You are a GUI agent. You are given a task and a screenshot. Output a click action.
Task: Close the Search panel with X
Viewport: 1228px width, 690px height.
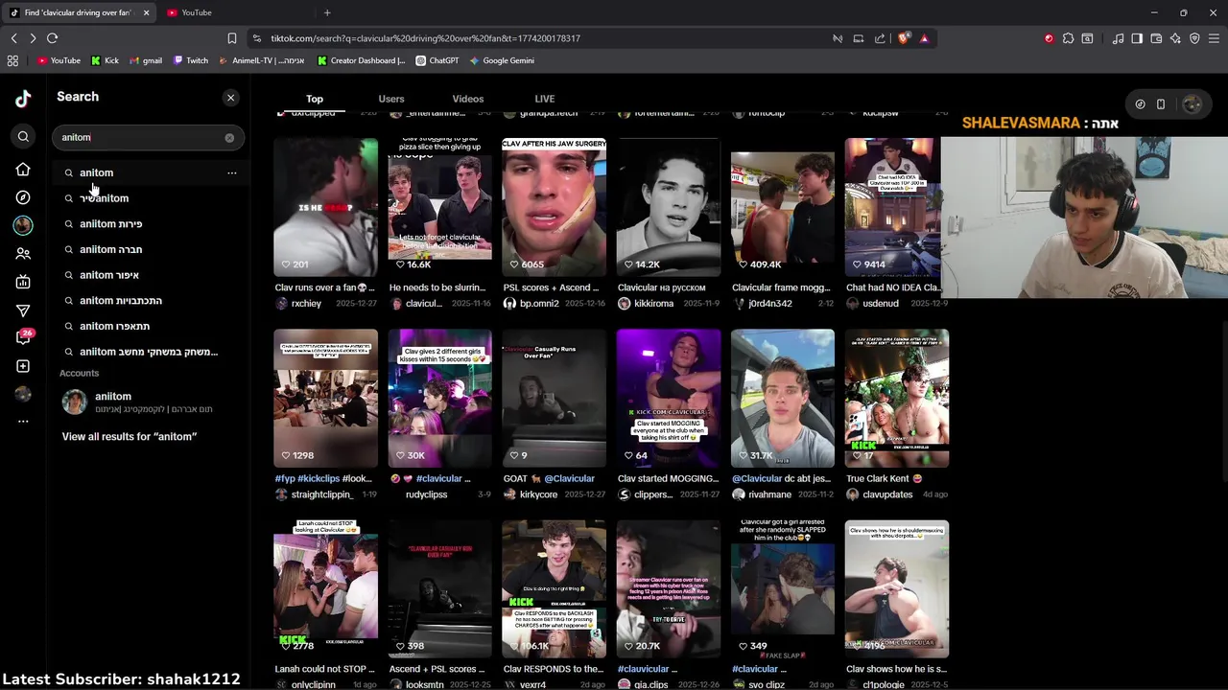230,98
